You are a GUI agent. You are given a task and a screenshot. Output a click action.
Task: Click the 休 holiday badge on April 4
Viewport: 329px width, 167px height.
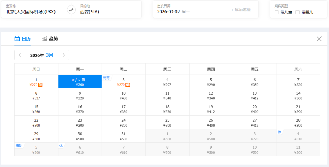279,132
